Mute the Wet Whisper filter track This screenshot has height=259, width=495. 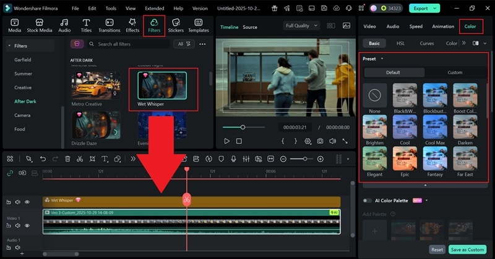point(18,202)
